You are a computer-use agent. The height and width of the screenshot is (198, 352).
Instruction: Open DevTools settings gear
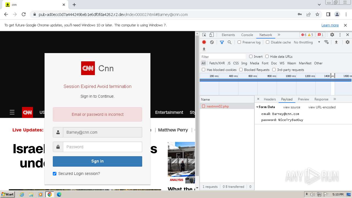332,35
